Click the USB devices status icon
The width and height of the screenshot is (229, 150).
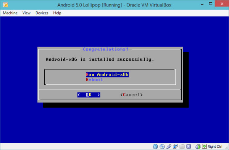169,146
